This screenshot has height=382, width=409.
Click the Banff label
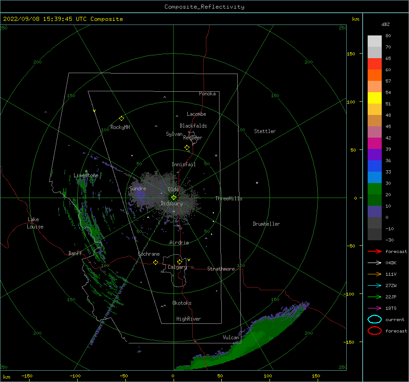coord(75,253)
